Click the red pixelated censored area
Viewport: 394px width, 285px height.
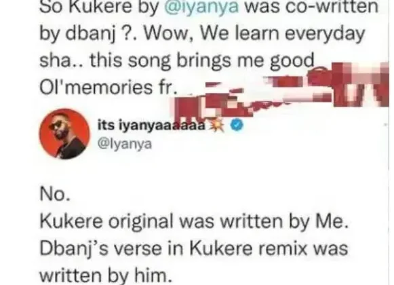coord(281,90)
